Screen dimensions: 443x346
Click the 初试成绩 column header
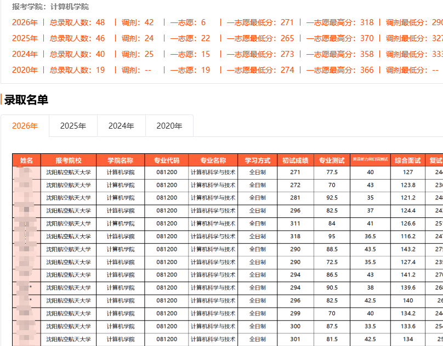295,160
